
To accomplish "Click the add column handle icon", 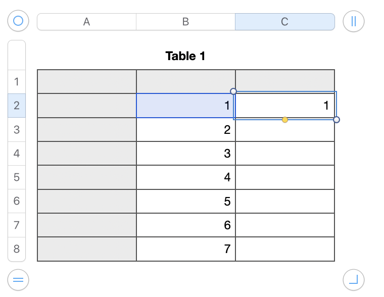I will (353, 21).
